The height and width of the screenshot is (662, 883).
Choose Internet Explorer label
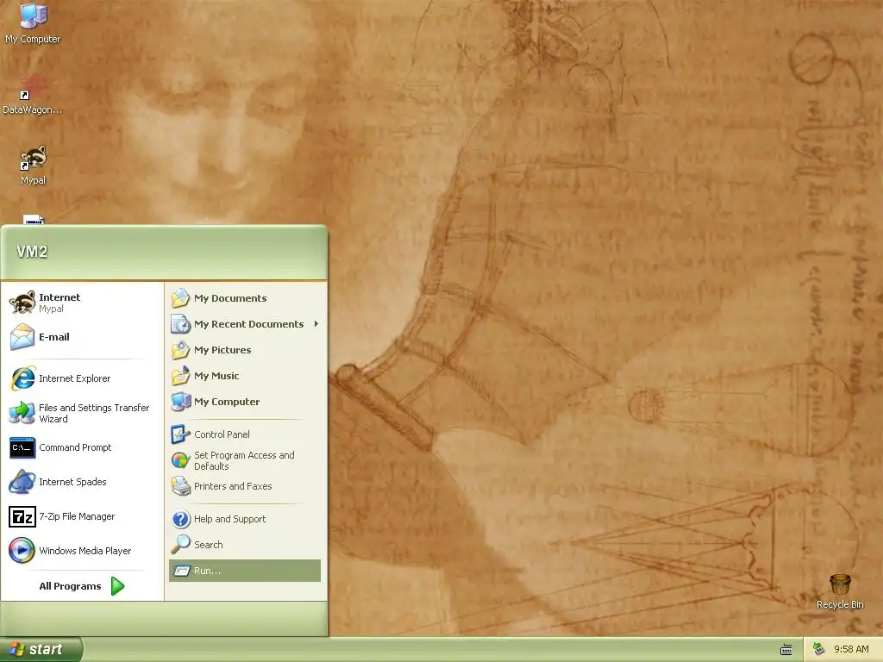[x=74, y=378]
